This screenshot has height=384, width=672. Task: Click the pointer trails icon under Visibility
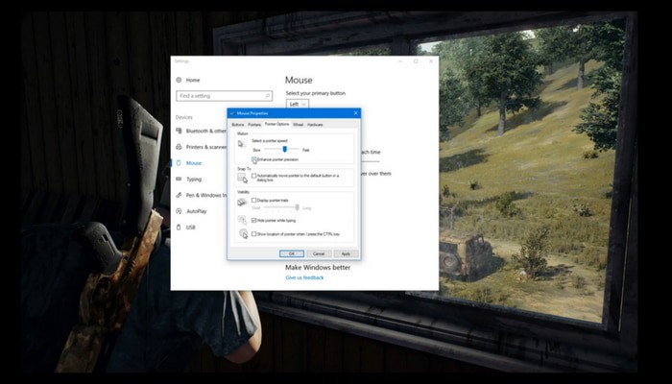click(243, 202)
